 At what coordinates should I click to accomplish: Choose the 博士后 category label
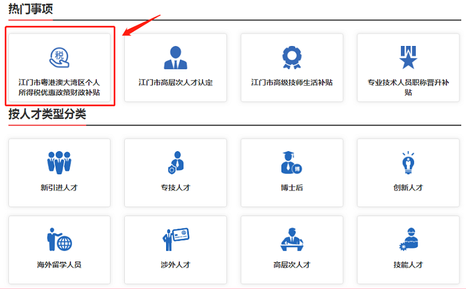click(x=292, y=187)
